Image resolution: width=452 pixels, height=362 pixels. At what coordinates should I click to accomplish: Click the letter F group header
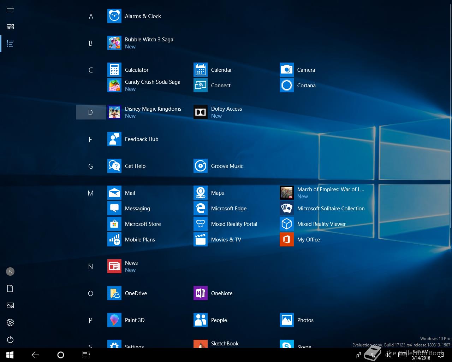point(91,139)
